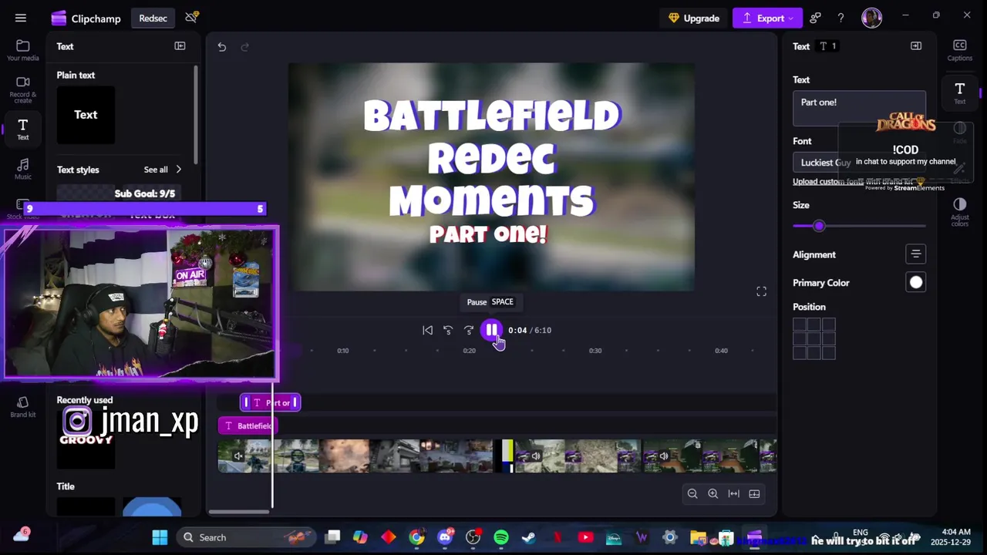Collapse the left Text panel
This screenshot has height=555, width=987.
tap(180, 46)
